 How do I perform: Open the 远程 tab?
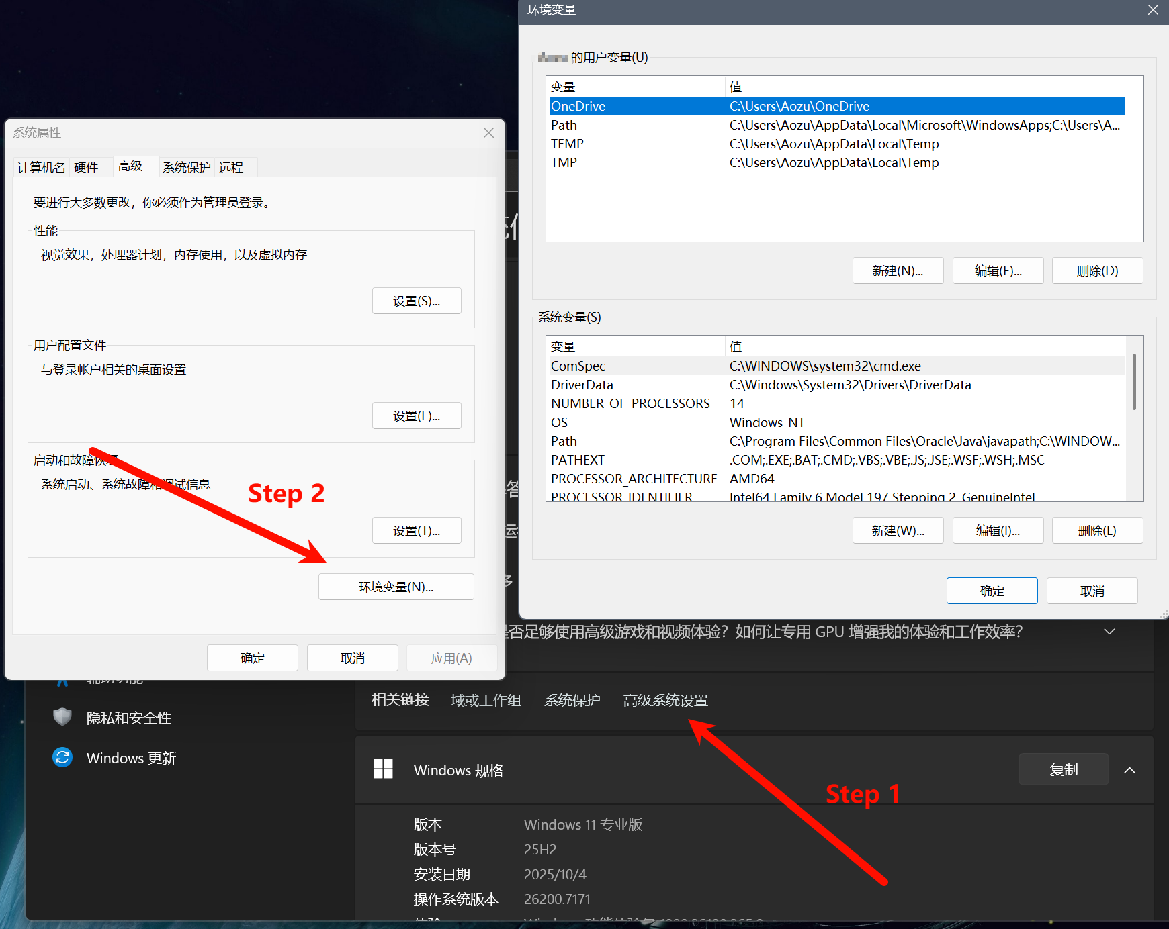point(231,167)
